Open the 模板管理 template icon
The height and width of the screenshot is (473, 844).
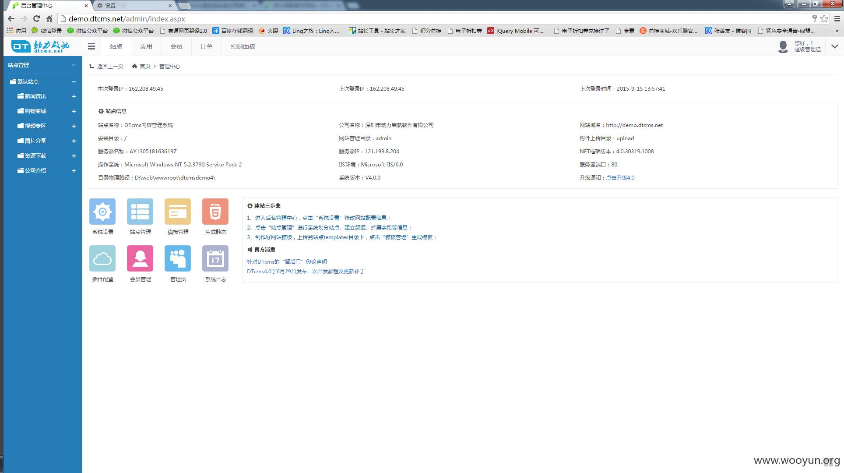pyautogui.click(x=178, y=212)
